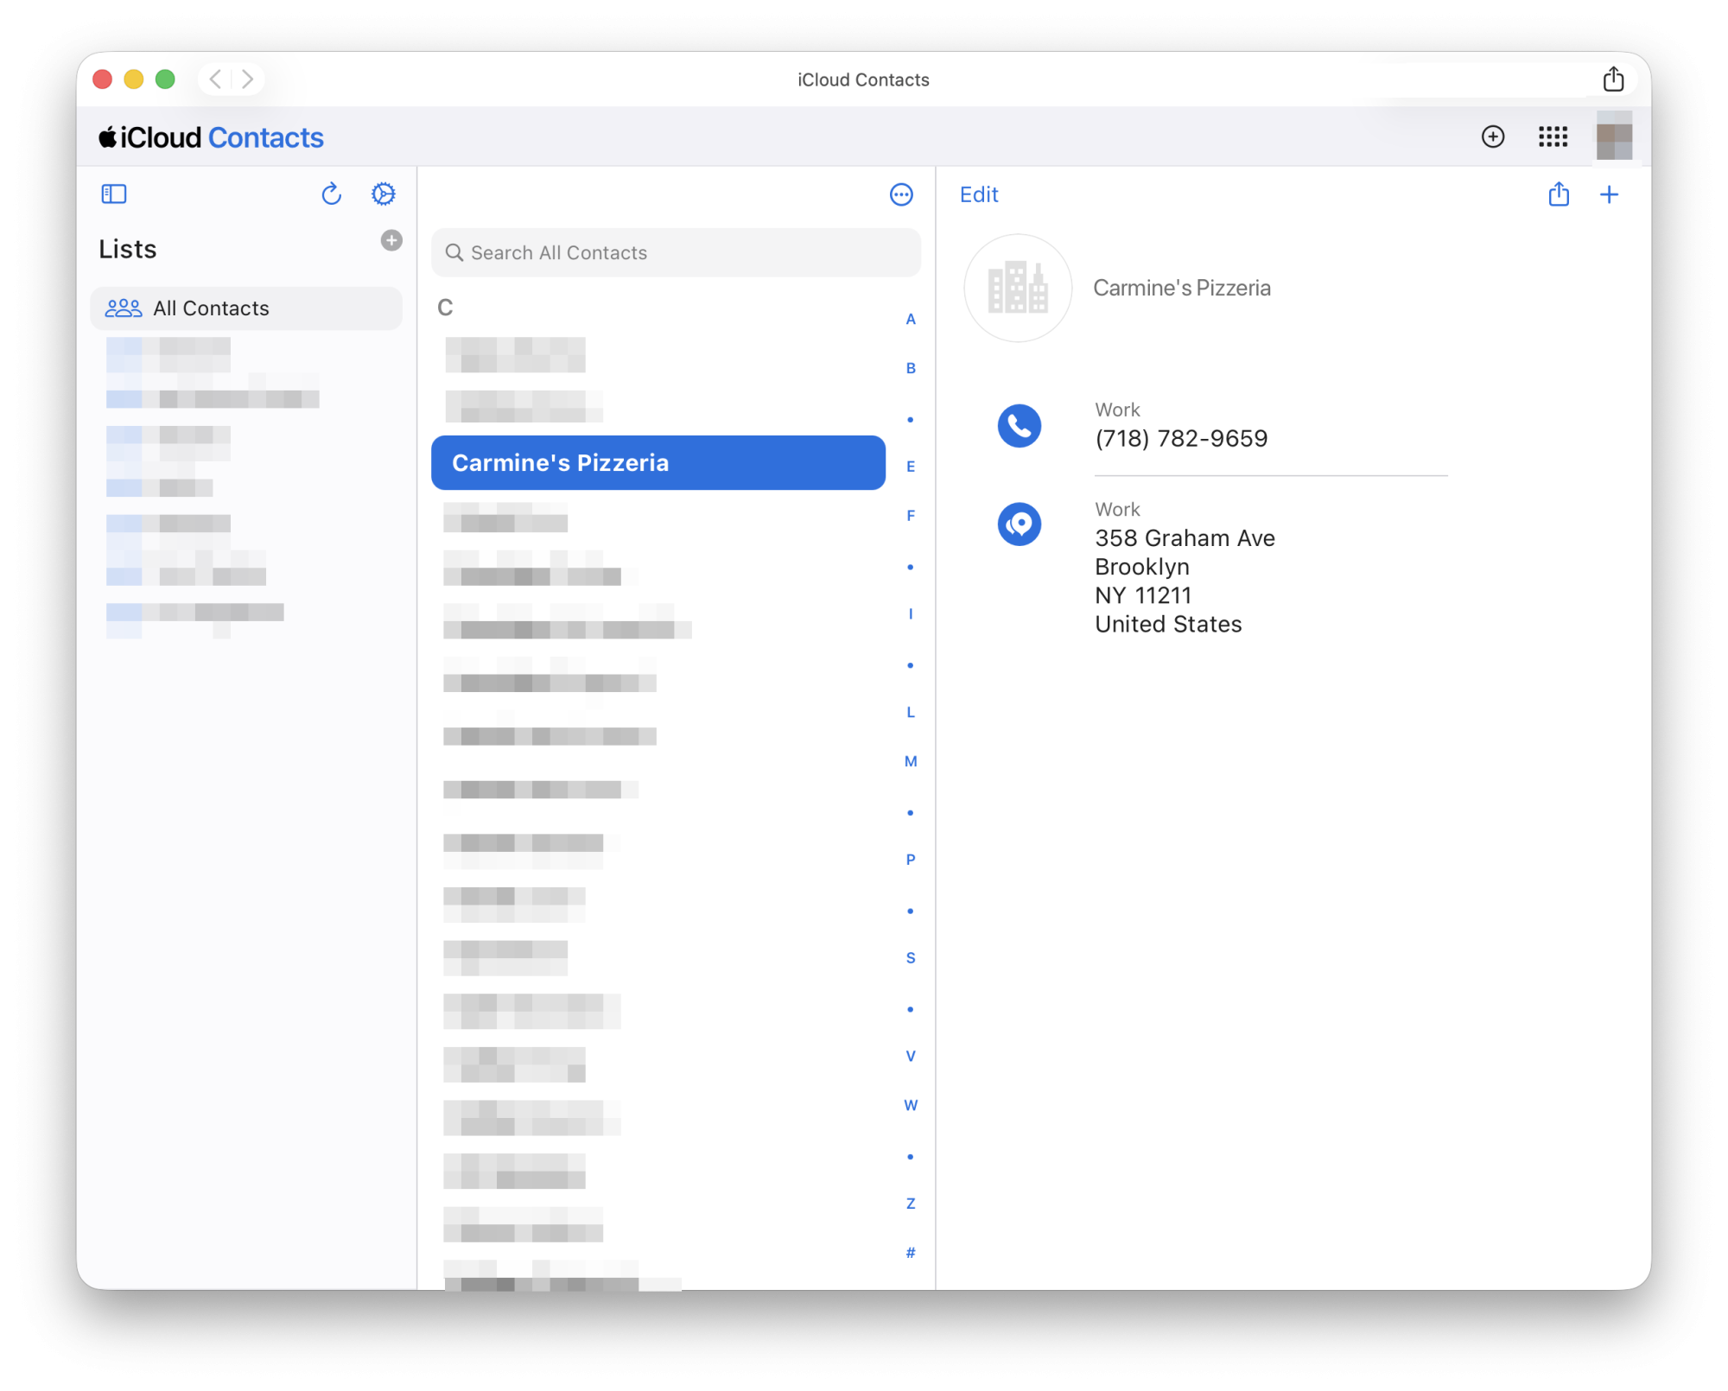Add new contact with blue plus
Screen dimensions: 1728x1391
click(1609, 194)
